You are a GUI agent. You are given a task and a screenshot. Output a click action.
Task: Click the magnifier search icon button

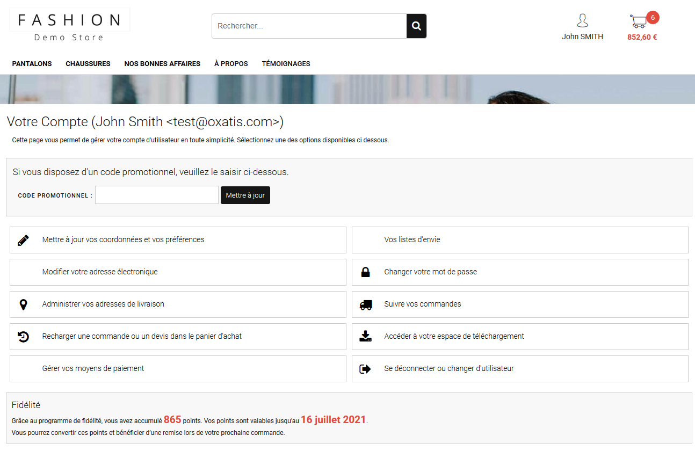click(416, 26)
